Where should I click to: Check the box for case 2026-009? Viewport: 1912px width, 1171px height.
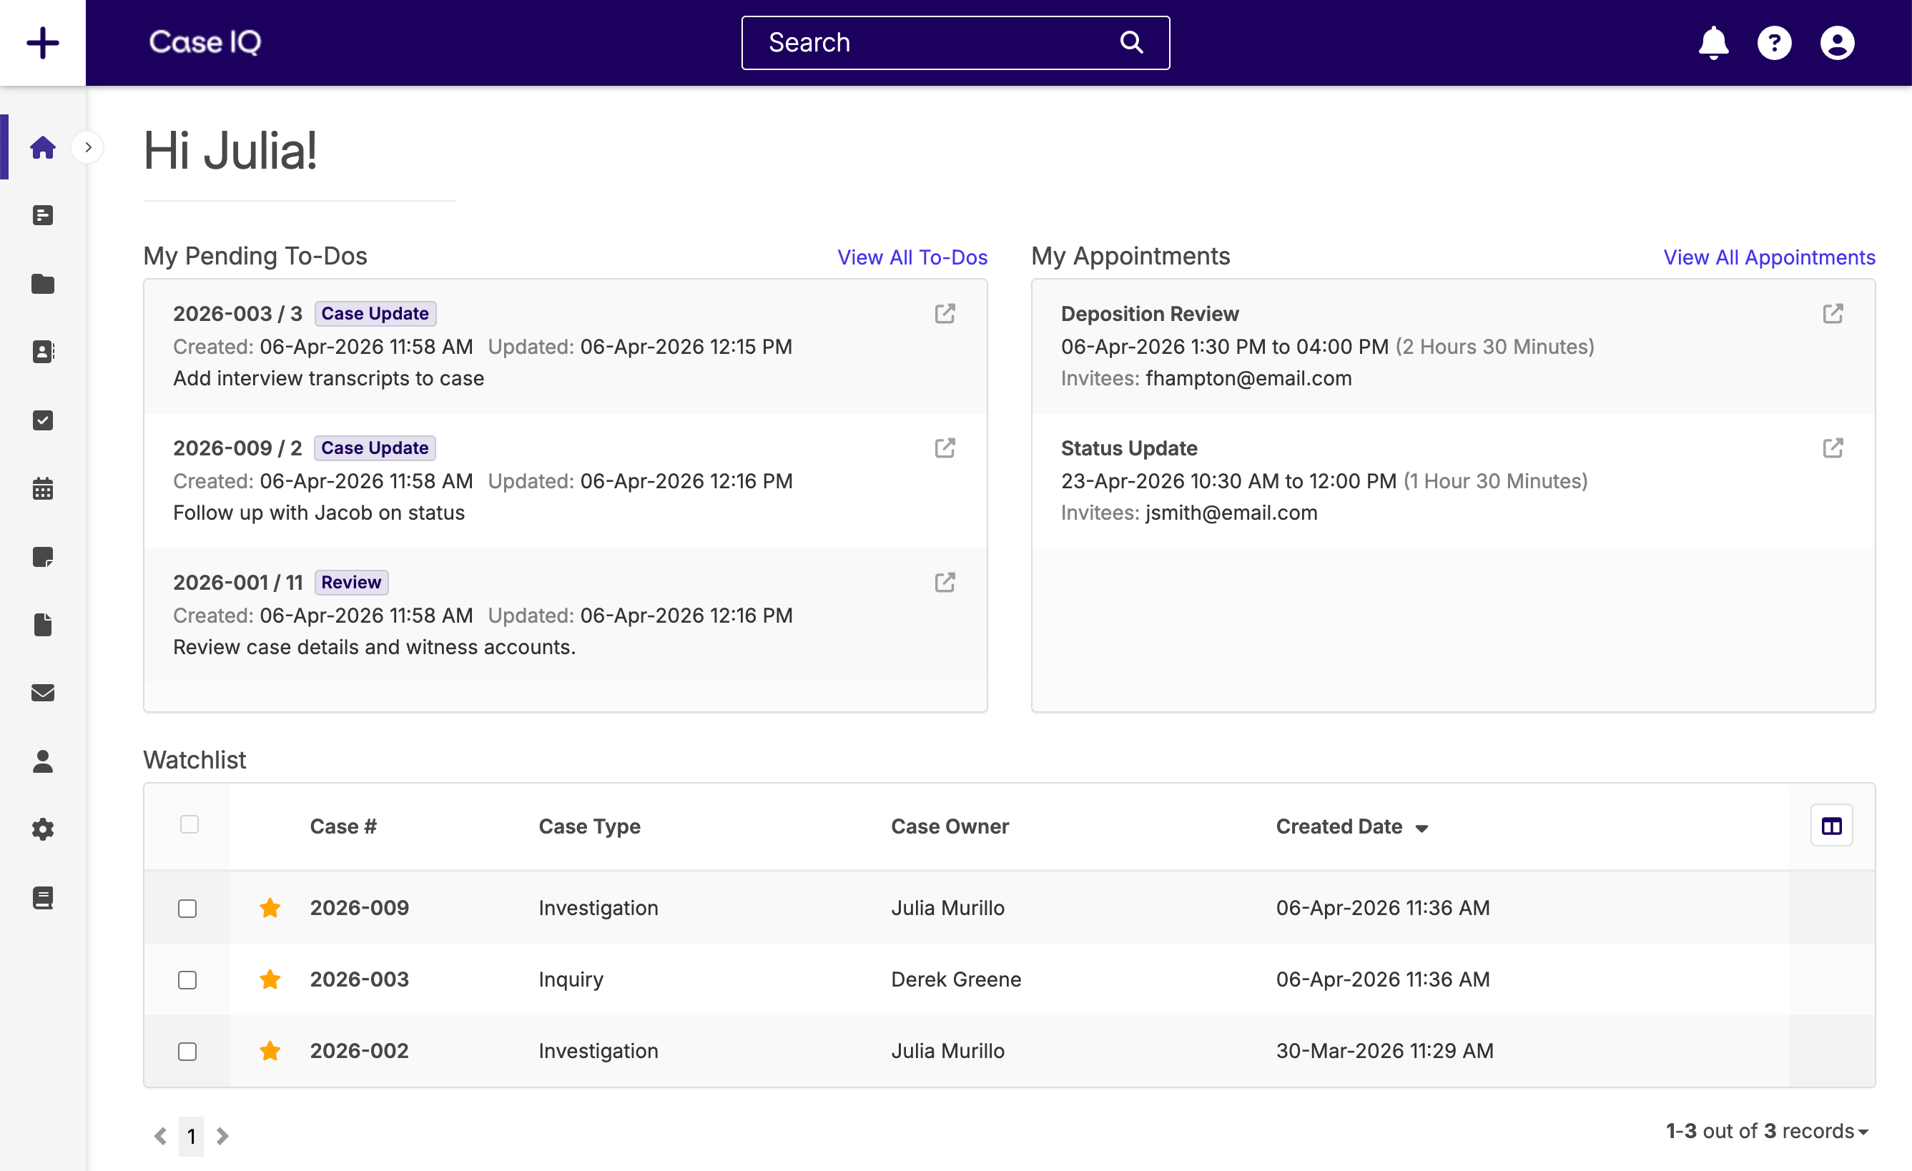pyautogui.click(x=187, y=908)
